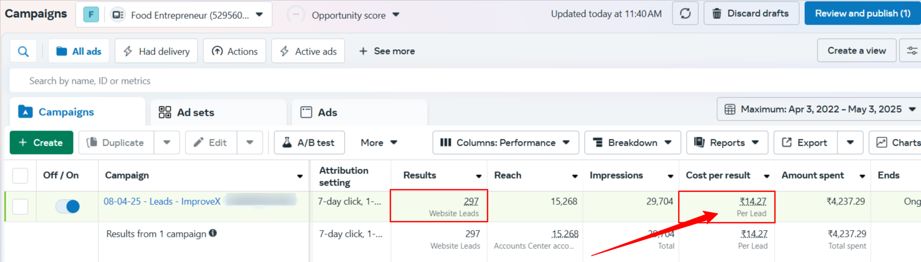Screen dimensions: 921x262
Task: Expand the Columns: Performance dropdown
Action: pos(505,143)
